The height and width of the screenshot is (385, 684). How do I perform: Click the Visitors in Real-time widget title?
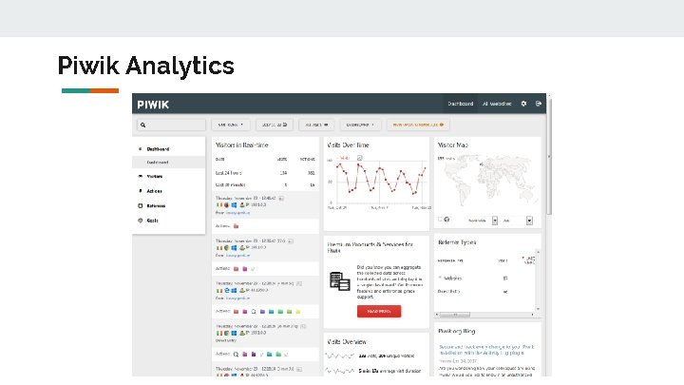click(x=241, y=144)
